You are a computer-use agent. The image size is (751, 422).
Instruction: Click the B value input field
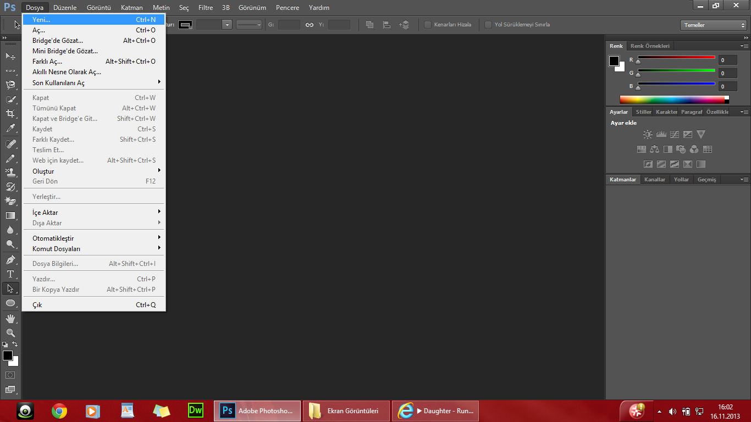727,86
